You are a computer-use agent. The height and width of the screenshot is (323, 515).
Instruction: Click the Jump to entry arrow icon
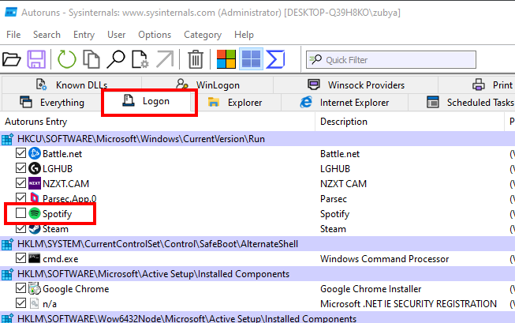click(165, 59)
